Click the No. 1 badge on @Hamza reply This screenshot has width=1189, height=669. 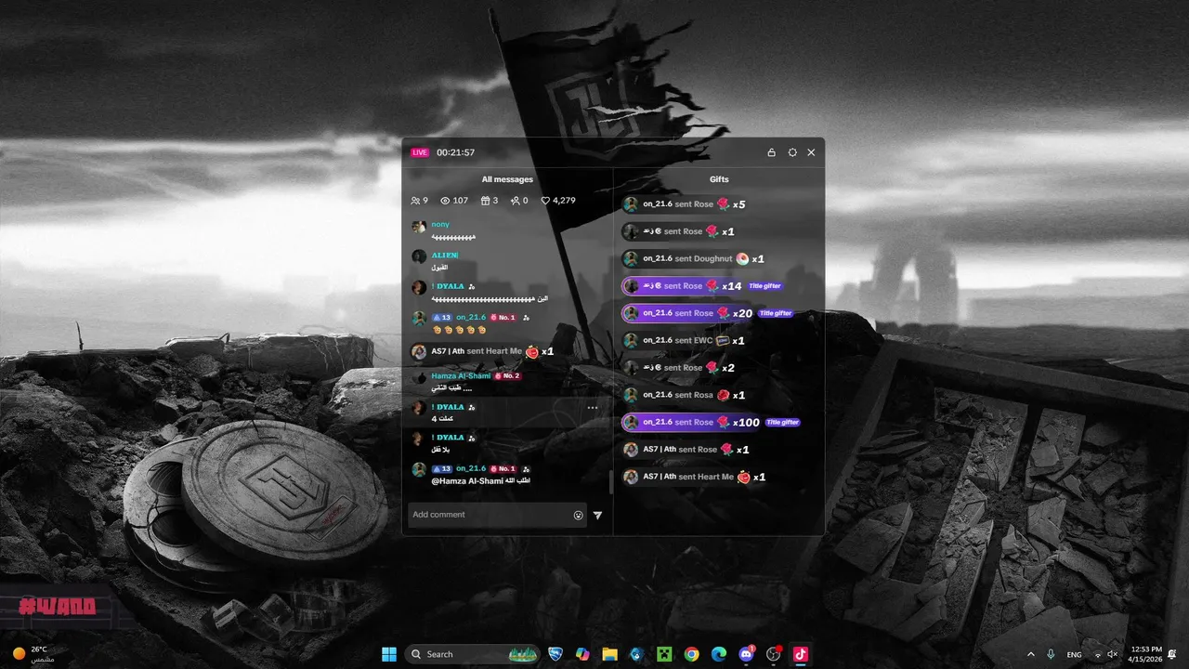(x=503, y=469)
